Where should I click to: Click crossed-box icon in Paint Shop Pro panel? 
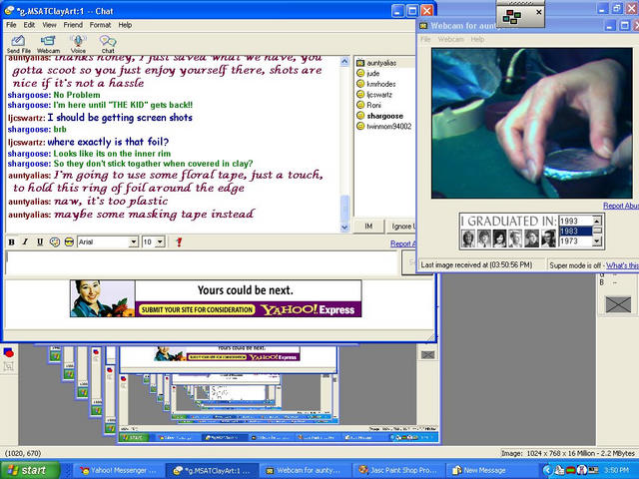618,304
